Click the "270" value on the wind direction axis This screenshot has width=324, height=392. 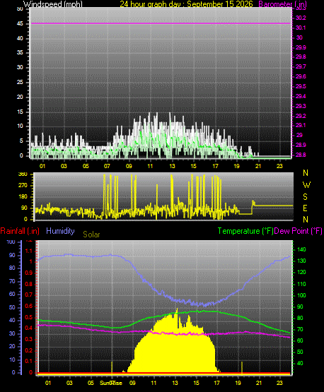[23, 186]
